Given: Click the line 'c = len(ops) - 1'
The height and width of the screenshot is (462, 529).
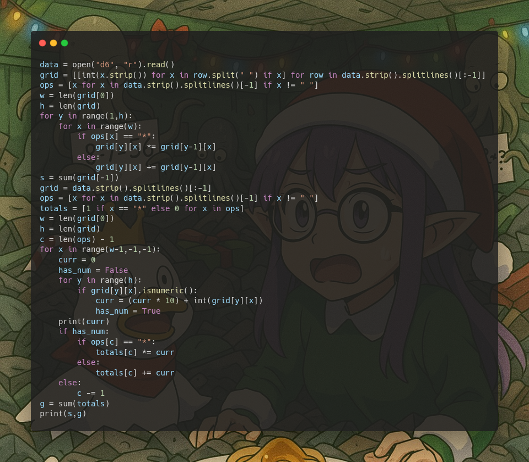Looking at the screenshot, I should pyautogui.click(x=77, y=239).
